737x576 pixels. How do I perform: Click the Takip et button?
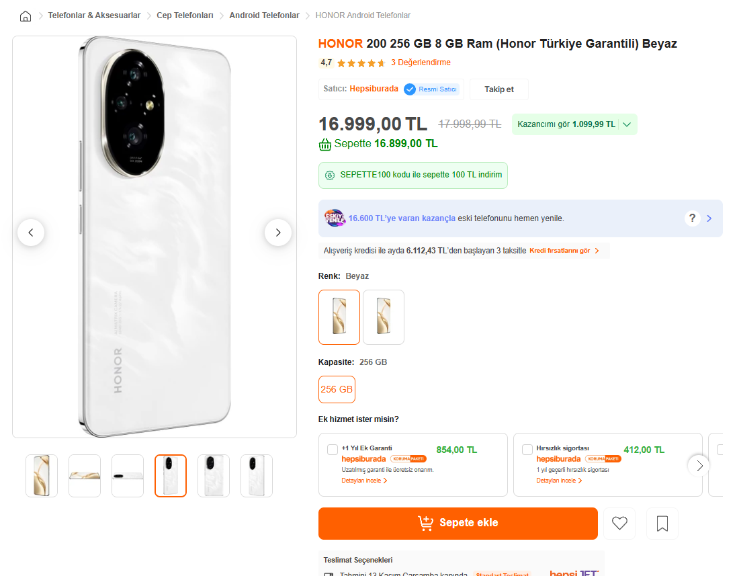pos(499,89)
